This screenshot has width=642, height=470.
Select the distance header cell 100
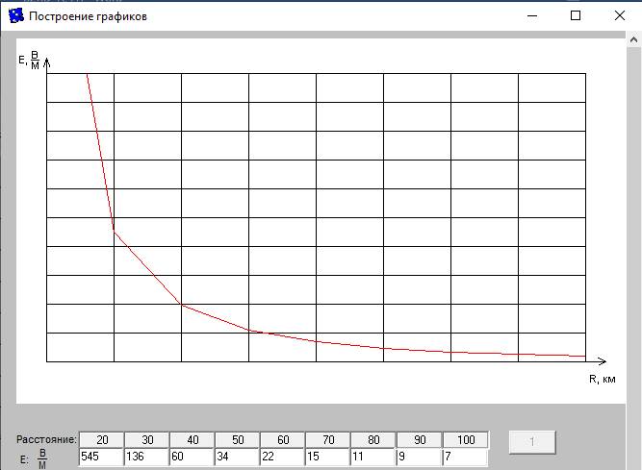(x=466, y=440)
